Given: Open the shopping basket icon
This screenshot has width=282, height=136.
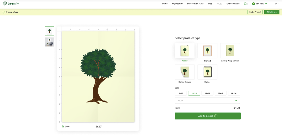Looking at the screenshot, I should (x=245, y=3).
